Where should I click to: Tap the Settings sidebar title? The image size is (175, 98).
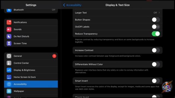(x=31, y=5)
